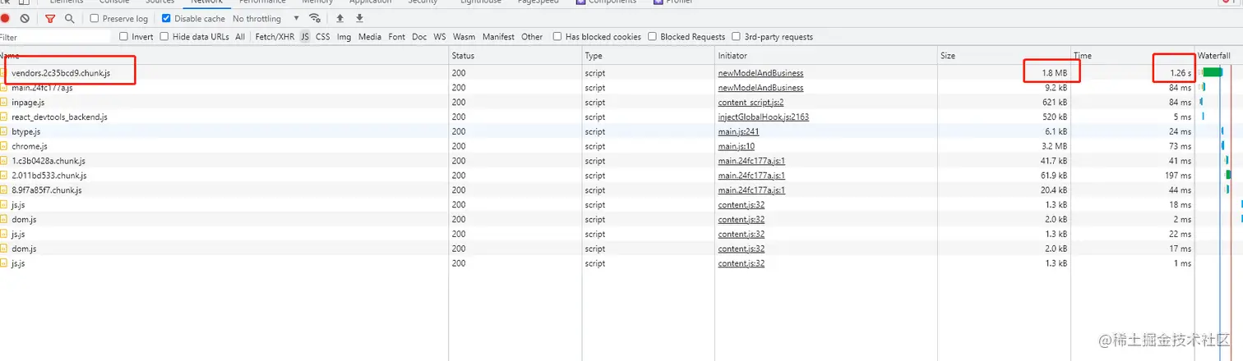
Task: Select 1.c3b0428a.chunk.js request
Action: pyautogui.click(x=49, y=161)
